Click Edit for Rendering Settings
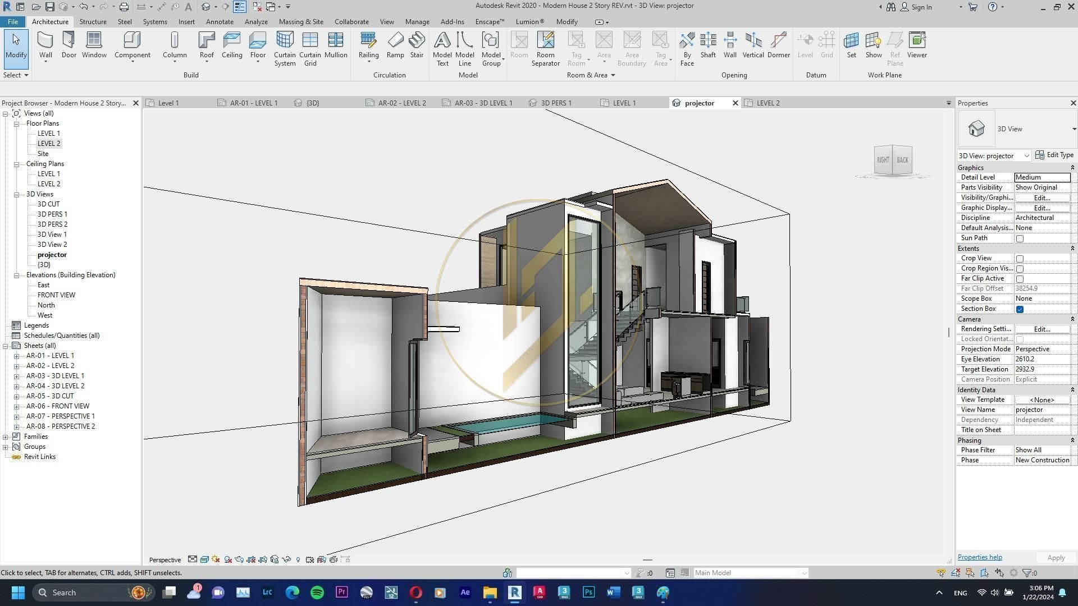 (1042, 329)
